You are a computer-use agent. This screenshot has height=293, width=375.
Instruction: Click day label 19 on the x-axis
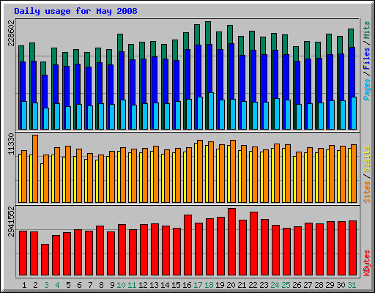click(220, 285)
